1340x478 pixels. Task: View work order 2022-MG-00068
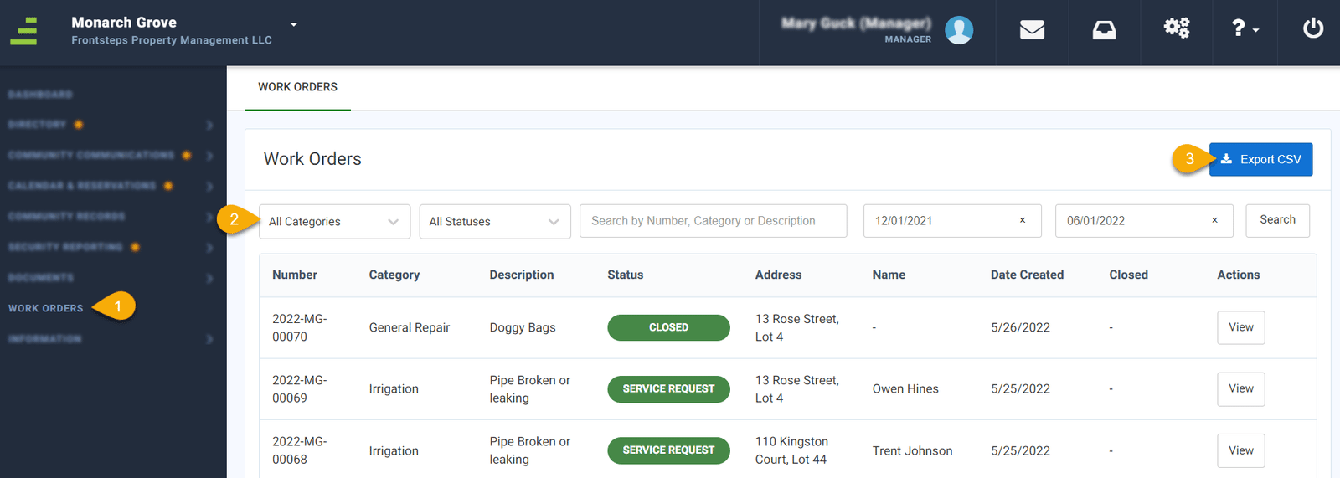[x=1240, y=450]
